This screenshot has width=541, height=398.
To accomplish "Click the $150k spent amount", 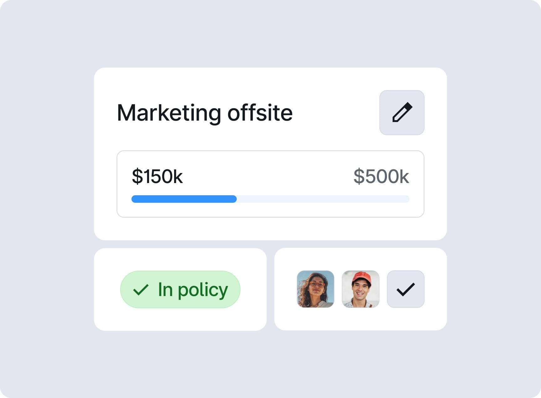I will pos(157,176).
